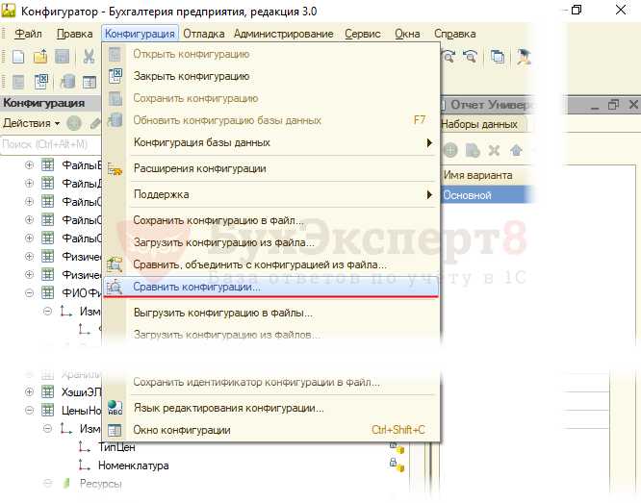Click icon beside Расширения конфигурации menu item
Viewport: 641px width, 503px height.
(x=115, y=169)
